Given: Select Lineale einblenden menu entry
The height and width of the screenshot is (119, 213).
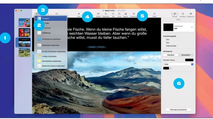Looking at the screenshot, I should (x=51, y=56).
